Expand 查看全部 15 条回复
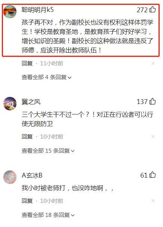The height and width of the screenshot is (227, 163). pyautogui.click(x=48, y=151)
